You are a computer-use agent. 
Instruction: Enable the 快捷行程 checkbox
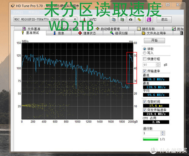pos(145,59)
